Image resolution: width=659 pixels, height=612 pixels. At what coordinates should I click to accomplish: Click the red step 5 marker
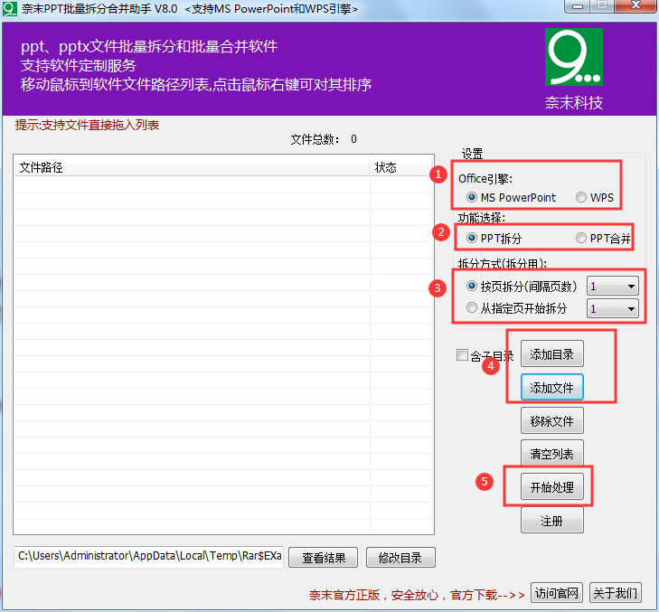click(x=484, y=482)
